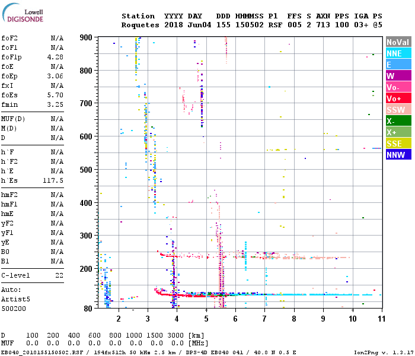Select the C-level value 22
The width and height of the screenshot is (415, 356).
point(59,276)
